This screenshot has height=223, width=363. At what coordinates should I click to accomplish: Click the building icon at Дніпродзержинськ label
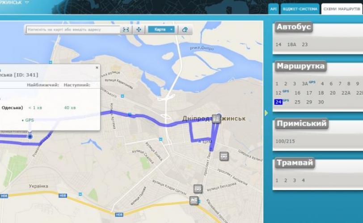point(216,119)
